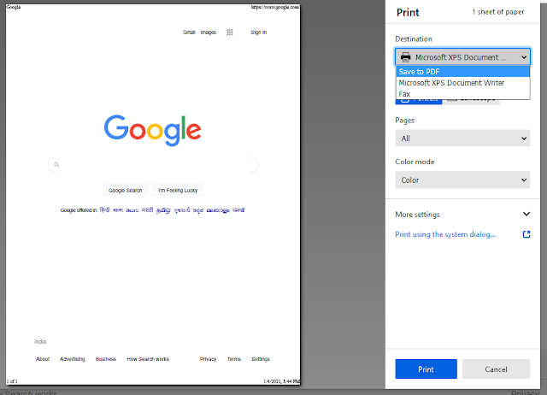This screenshot has width=547, height=395.
Task: Click the search input field in preview
Action: click(x=153, y=165)
